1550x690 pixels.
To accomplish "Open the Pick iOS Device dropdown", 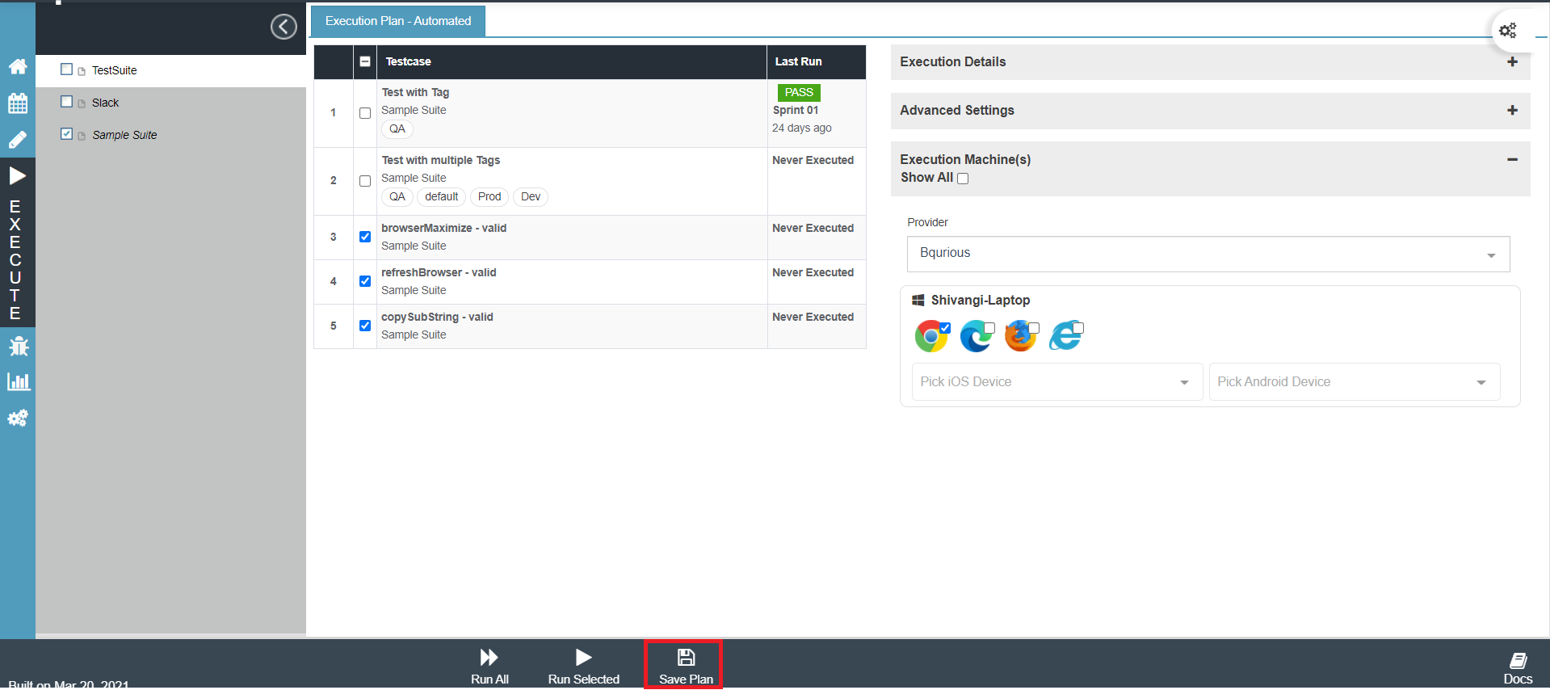I will click(x=1057, y=381).
